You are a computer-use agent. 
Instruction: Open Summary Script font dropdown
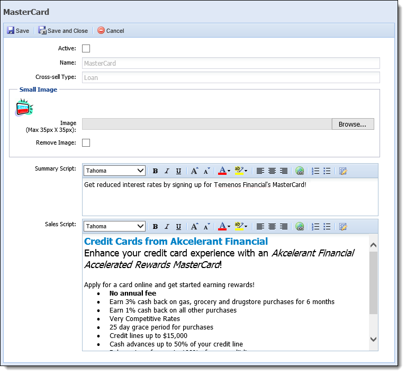tap(114, 171)
